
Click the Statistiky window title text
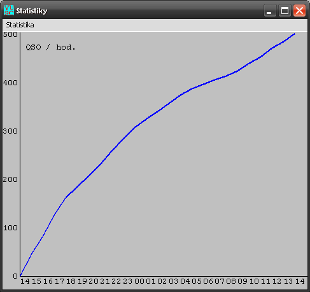point(32,11)
